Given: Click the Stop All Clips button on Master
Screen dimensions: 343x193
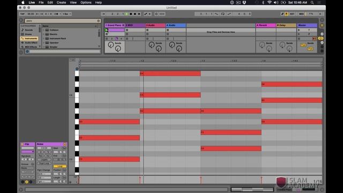Looking at the screenshot, I should point(299,39).
